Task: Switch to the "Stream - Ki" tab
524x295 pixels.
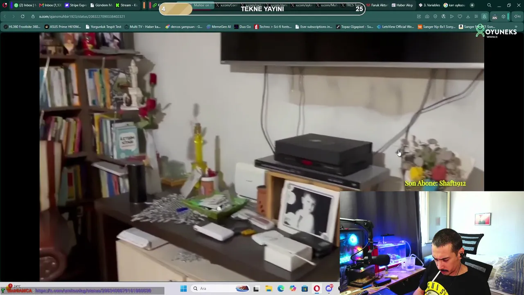Action: click(x=126, y=5)
